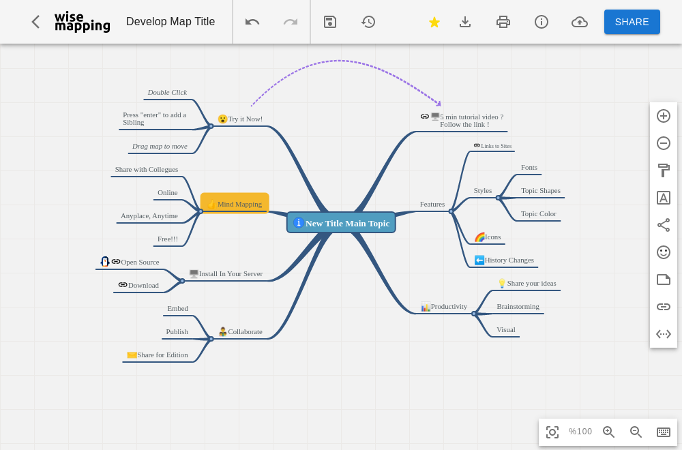The height and width of the screenshot is (450, 682).
Task: Select 'Install In Your Server' topic
Action: pyautogui.click(x=226, y=274)
